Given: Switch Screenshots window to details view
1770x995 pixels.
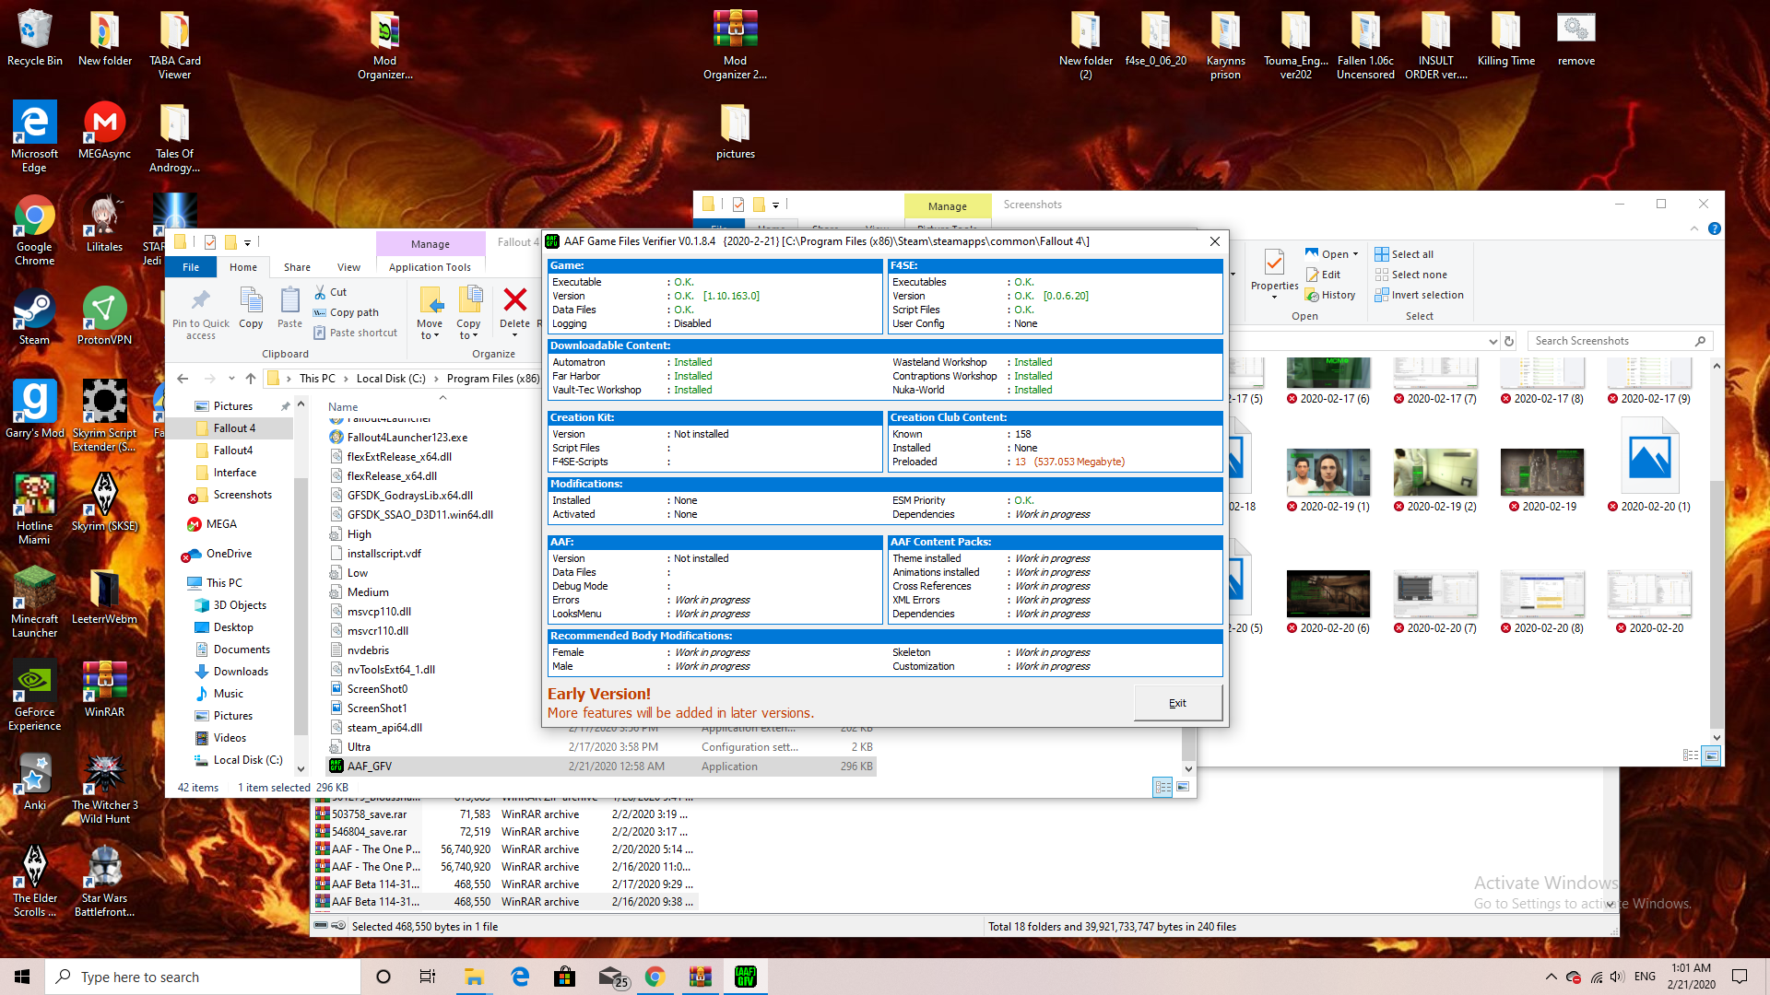Looking at the screenshot, I should [x=1691, y=755].
